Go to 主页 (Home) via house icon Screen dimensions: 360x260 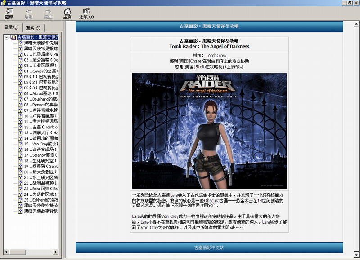click(67, 13)
